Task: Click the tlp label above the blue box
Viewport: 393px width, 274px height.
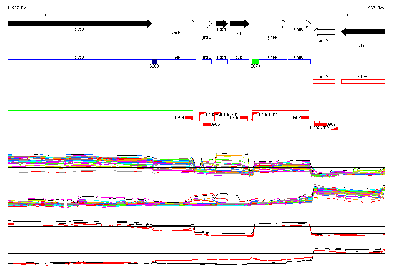Action: (239, 57)
